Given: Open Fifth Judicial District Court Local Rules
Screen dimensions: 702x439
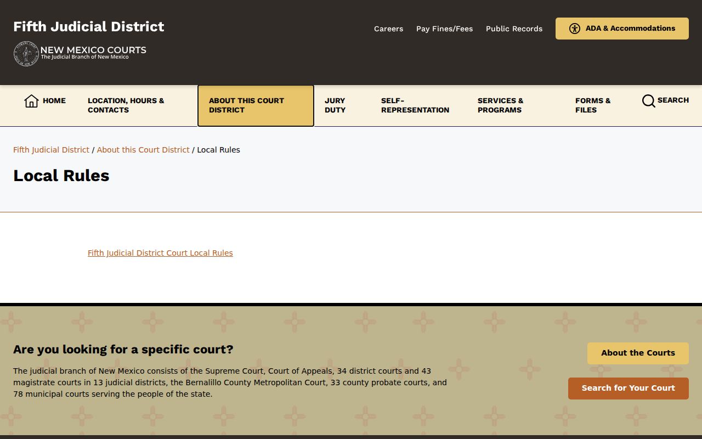Looking at the screenshot, I should [x=160, y=253].
